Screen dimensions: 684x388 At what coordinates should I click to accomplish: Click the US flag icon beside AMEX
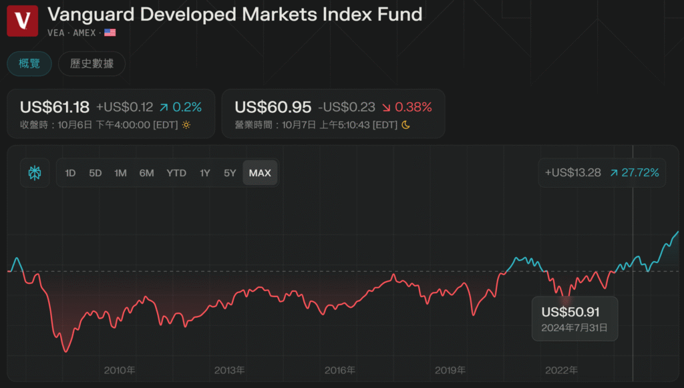point(110,32)
